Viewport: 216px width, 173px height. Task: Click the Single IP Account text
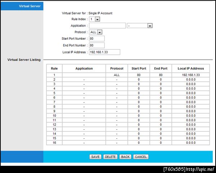(100, 13)
